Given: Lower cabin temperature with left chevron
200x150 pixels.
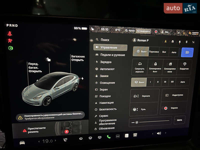Looking at the screenshot, I should click(39, 141).
